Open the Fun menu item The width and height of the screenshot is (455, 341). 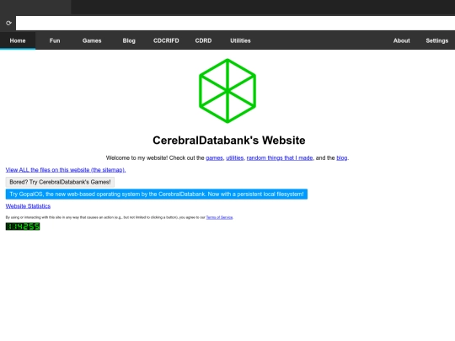(55, 40)
